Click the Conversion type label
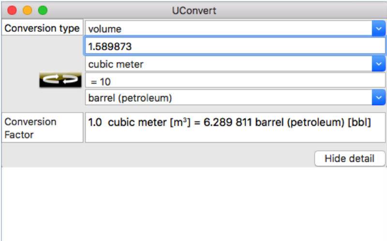Screen dimensions: 387x241 [42, 28]
